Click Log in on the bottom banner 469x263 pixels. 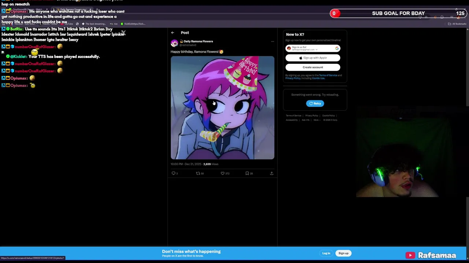click(x=326, y=253)
